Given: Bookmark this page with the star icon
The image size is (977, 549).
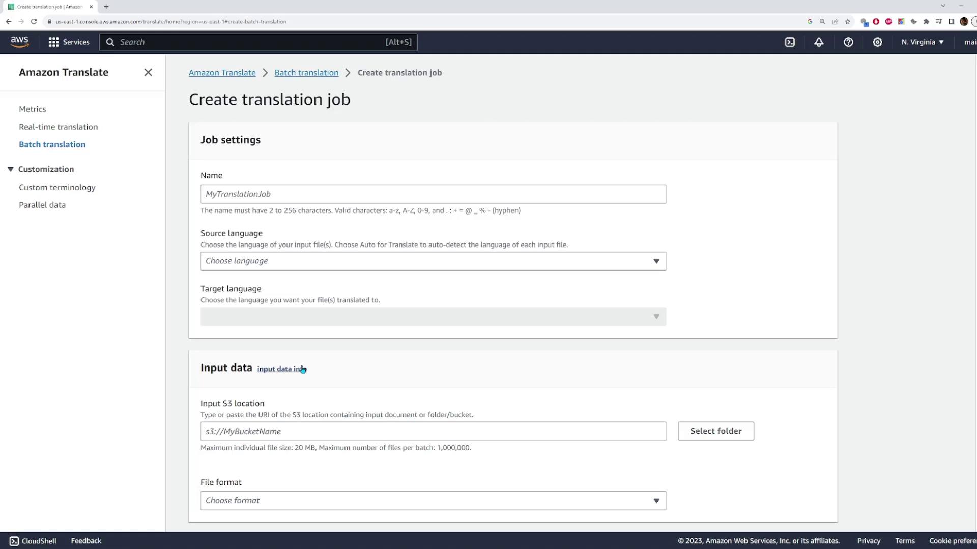Looking at the screenshot, I should (x=848, y=21).
